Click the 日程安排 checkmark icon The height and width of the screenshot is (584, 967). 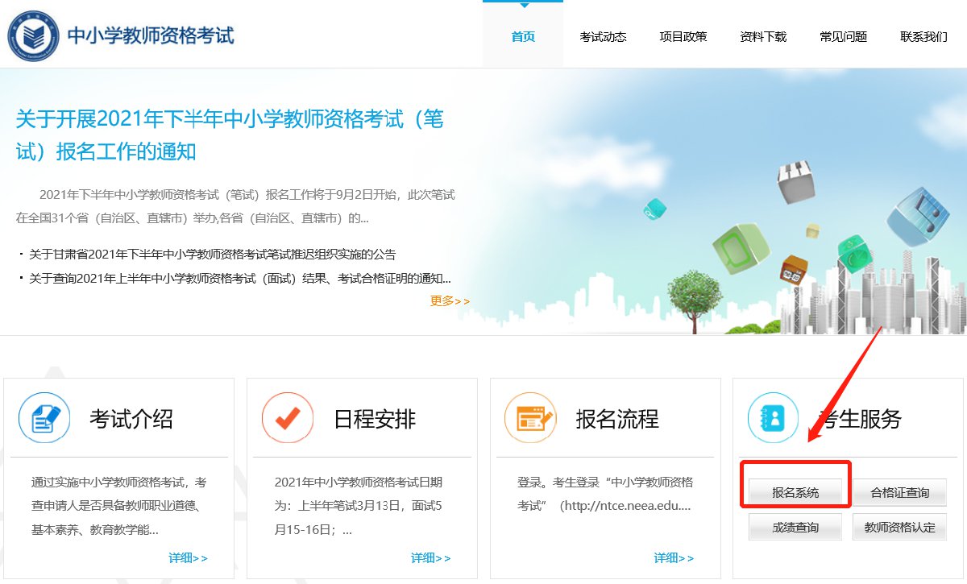(288, 417)
